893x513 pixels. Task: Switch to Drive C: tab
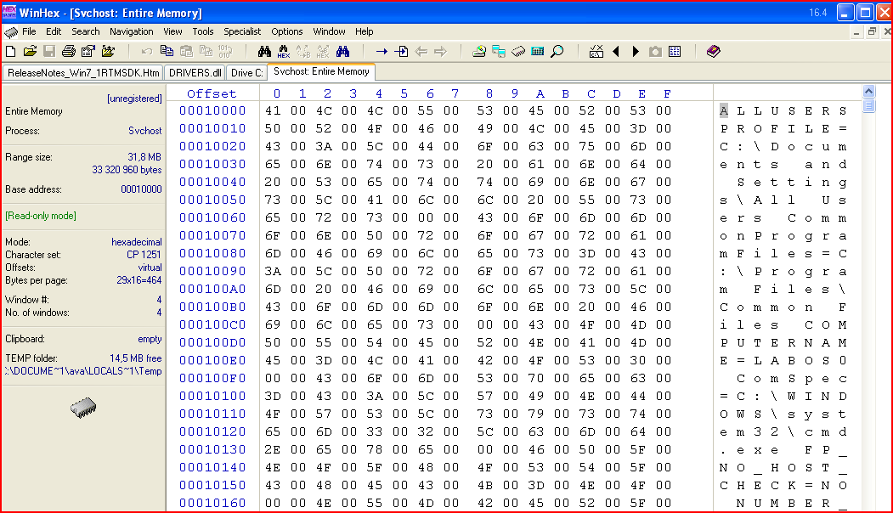(x=246, y=73)
